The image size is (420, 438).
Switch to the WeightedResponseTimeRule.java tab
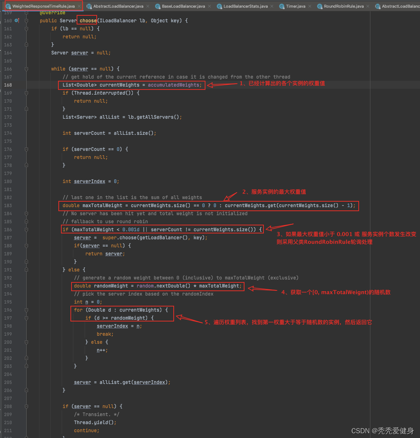(x=43, y=6)
